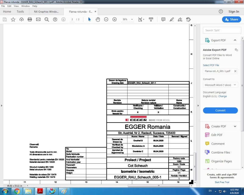The height and width of the screenshot is (195, 244).
Task: Zoom out with the minus icon
Action: (106, 19)
